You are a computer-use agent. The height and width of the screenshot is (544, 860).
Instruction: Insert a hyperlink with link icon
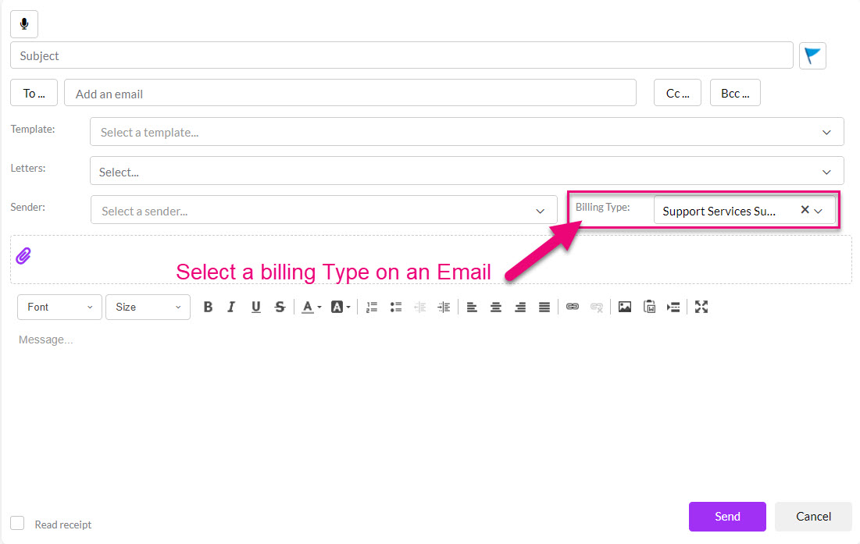point(572,308)
